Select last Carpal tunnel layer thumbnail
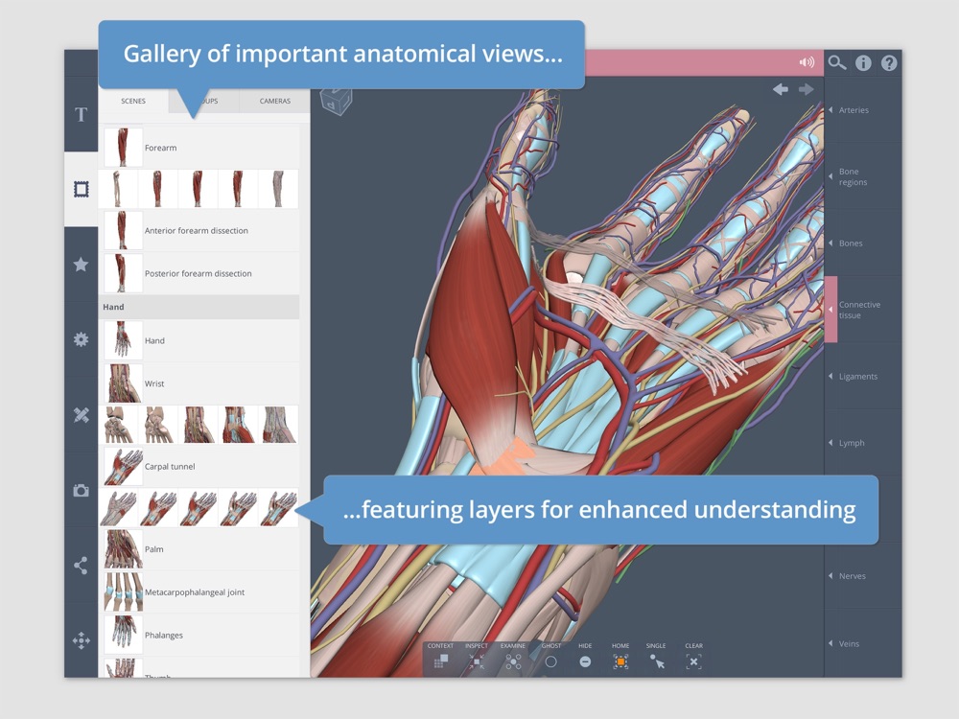 (x=278, y=507)
